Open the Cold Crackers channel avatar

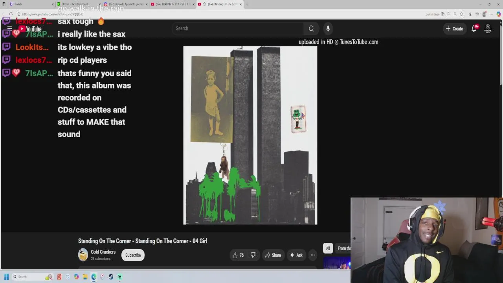(83, 255)
